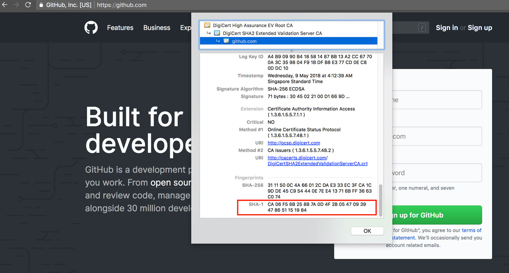Screen dimensions: 509x273
Task: Click the Log Key ID hex value
Action: click(320, 62)
